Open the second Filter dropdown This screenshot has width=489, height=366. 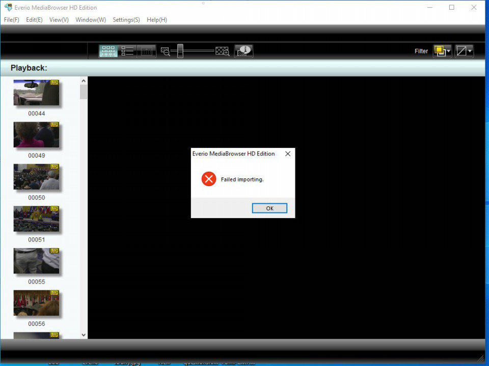point(464,51)
